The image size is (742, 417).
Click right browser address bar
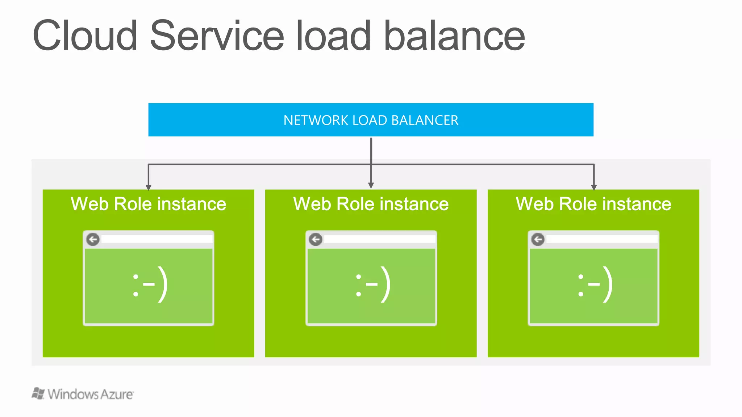[601, 239]
